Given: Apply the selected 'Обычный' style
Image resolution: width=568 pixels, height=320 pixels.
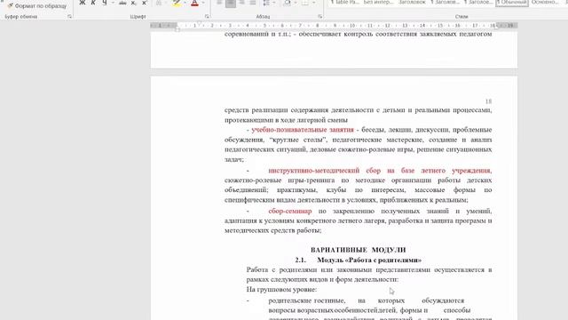Looking at the screenshot, I should pyautogui.click(x=512, y=3).
